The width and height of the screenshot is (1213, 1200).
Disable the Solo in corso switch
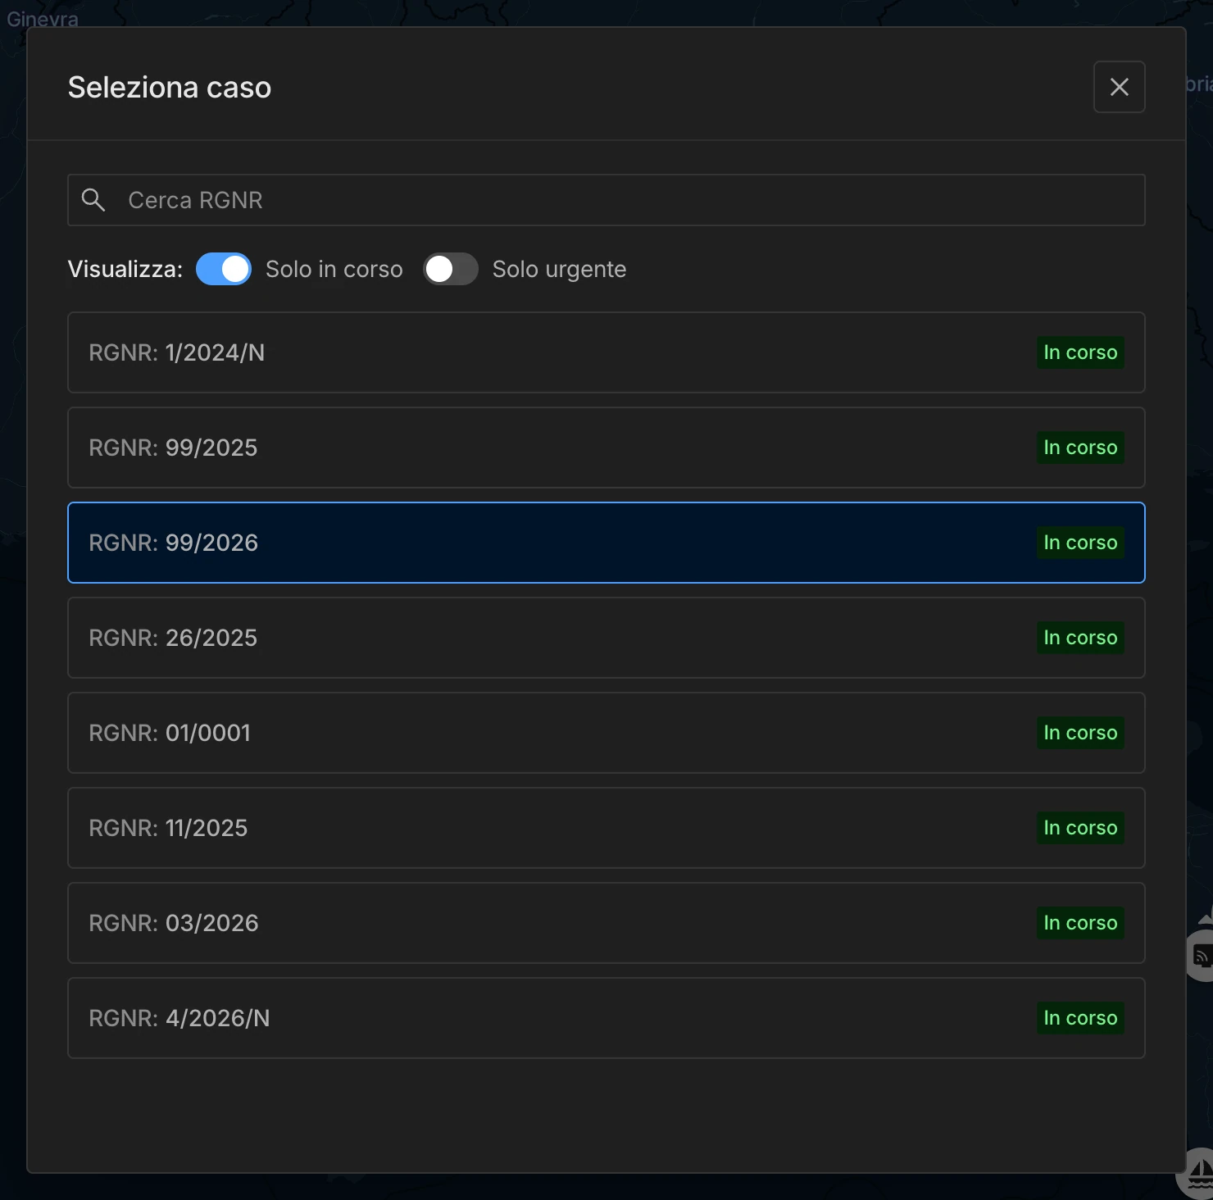224,269
